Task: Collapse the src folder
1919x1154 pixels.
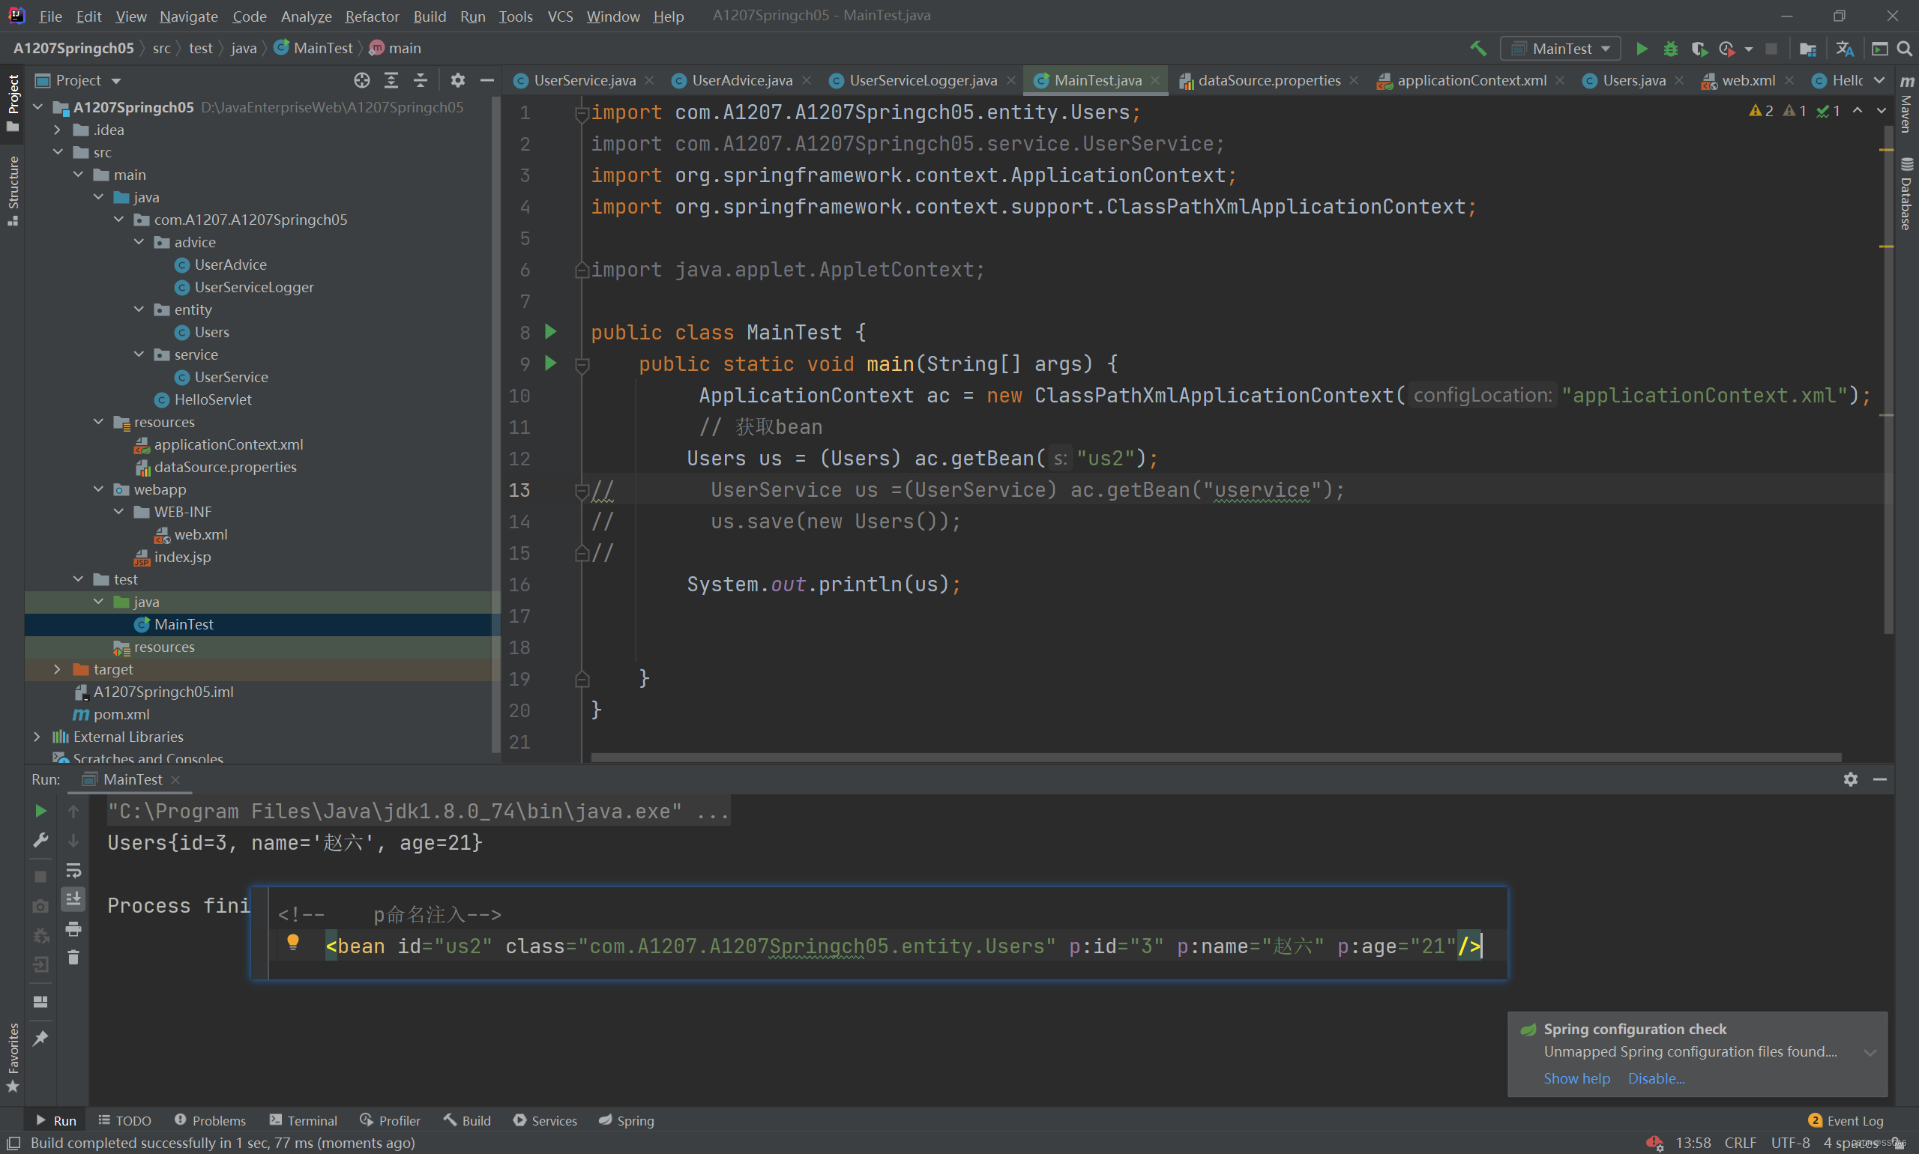Action: pyautogui.click(x=58, y=152)
